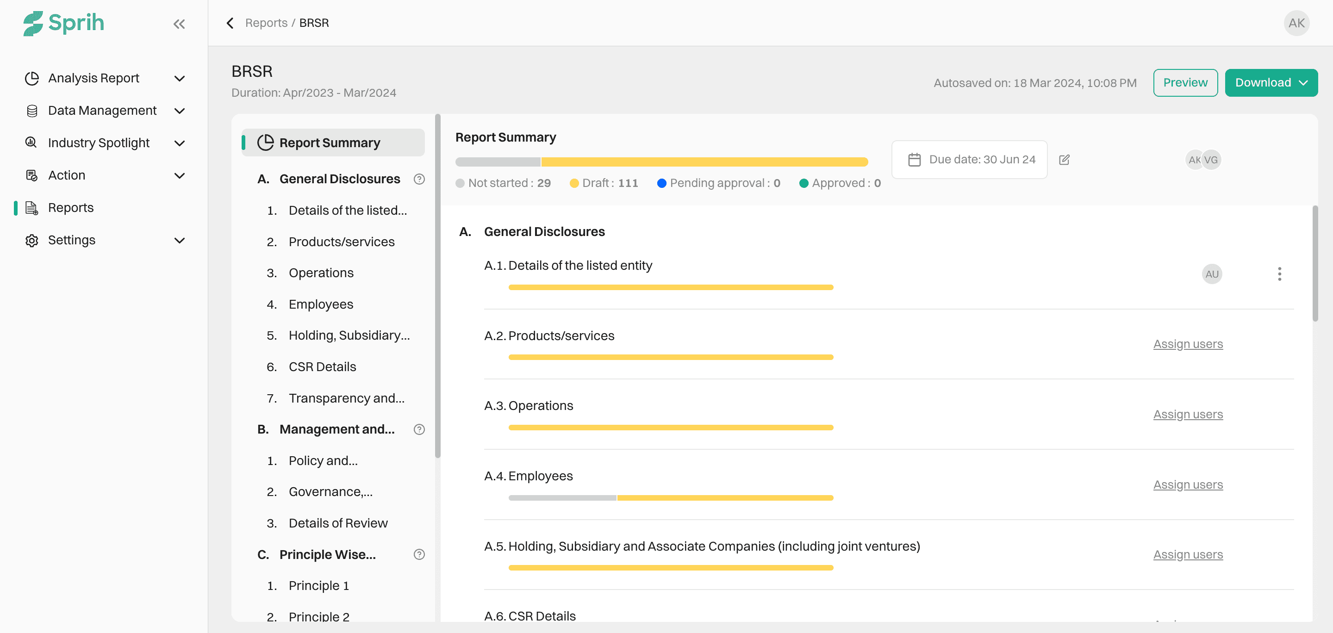
Task: Click the Report Summary pie icon
Action: (266, 143)
